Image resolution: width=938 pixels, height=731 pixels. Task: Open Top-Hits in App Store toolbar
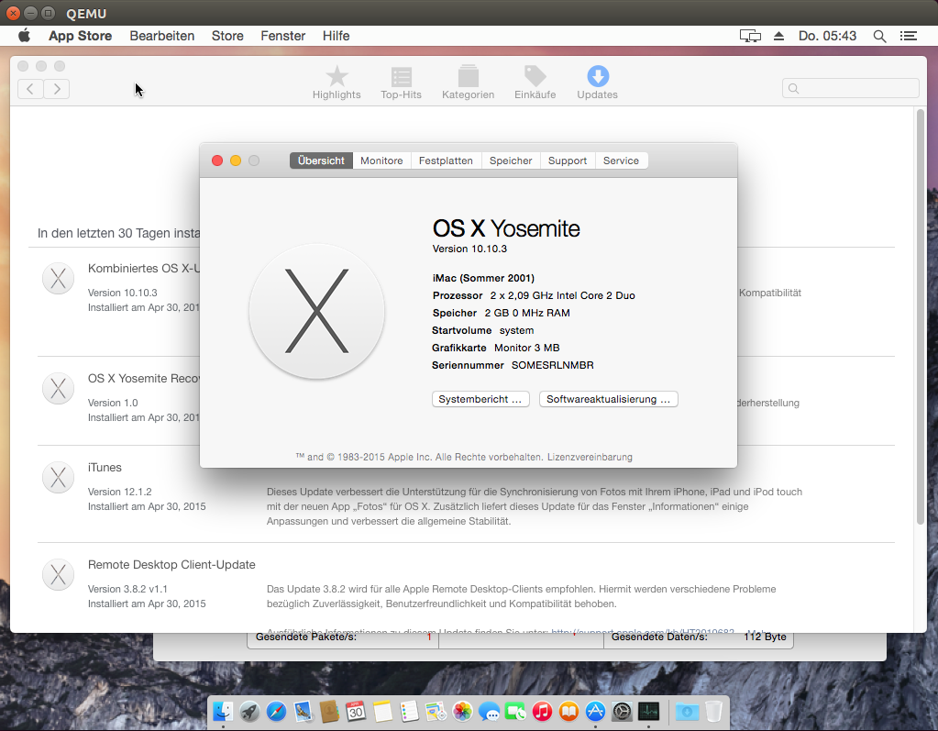401,83
